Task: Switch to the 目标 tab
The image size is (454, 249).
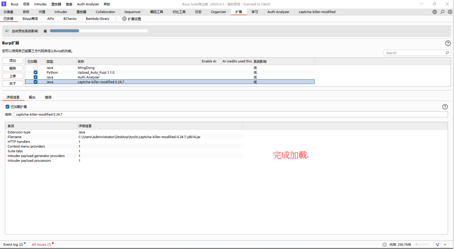Action: (x=26, y=12)
